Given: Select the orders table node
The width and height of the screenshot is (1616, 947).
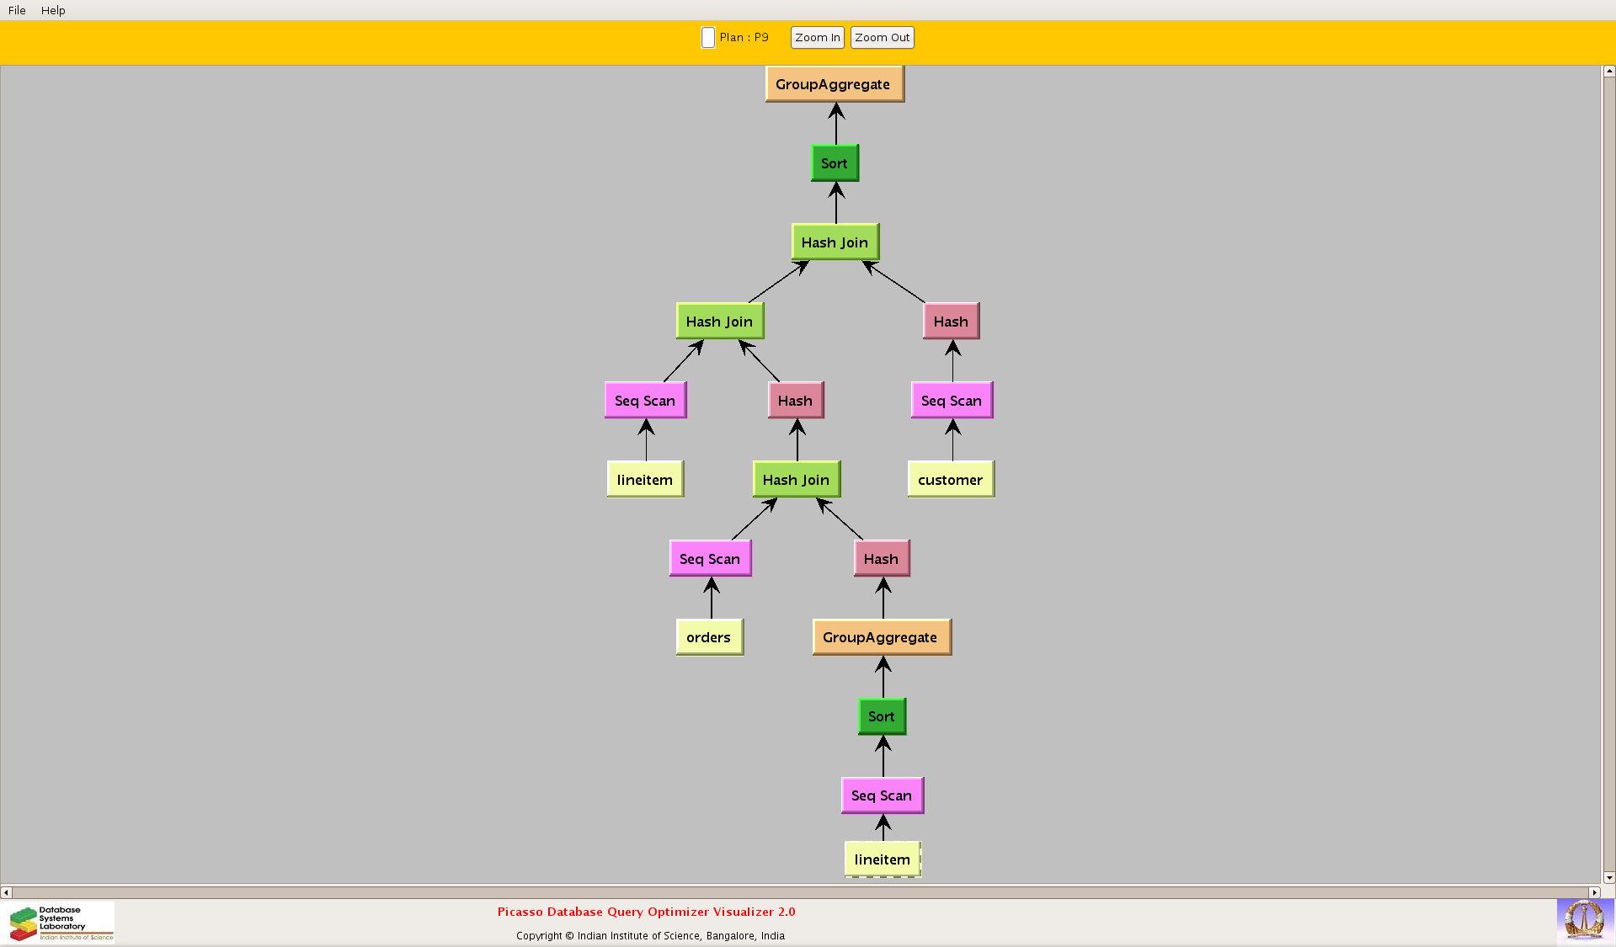Looking at the screenshot, I should pyautogui.click(x=708, y=637).
